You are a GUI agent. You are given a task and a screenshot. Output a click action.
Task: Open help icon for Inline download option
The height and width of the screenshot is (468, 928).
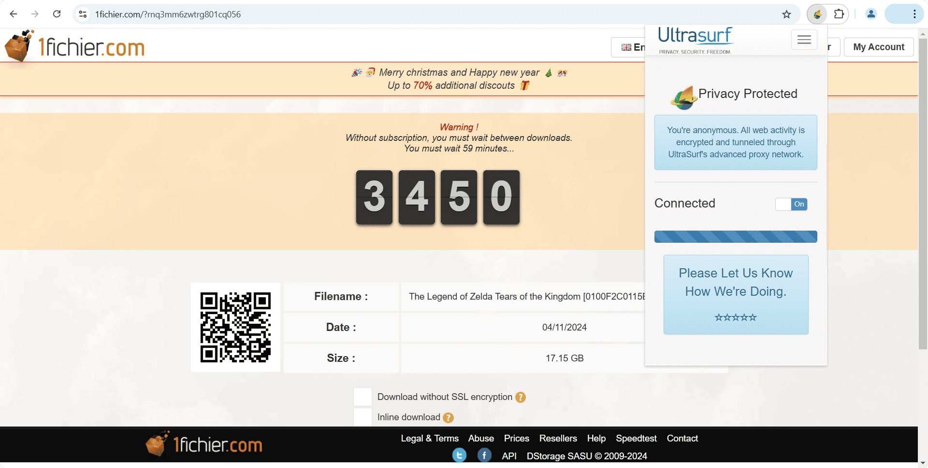449,417
